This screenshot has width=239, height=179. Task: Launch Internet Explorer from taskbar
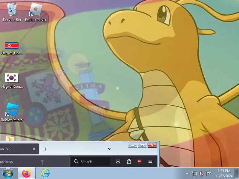[45, 173]
